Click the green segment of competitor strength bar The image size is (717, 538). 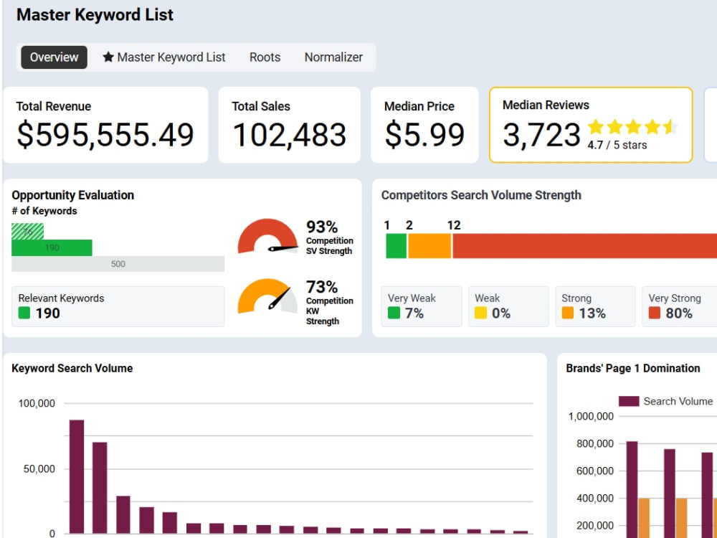pos(396,246)
